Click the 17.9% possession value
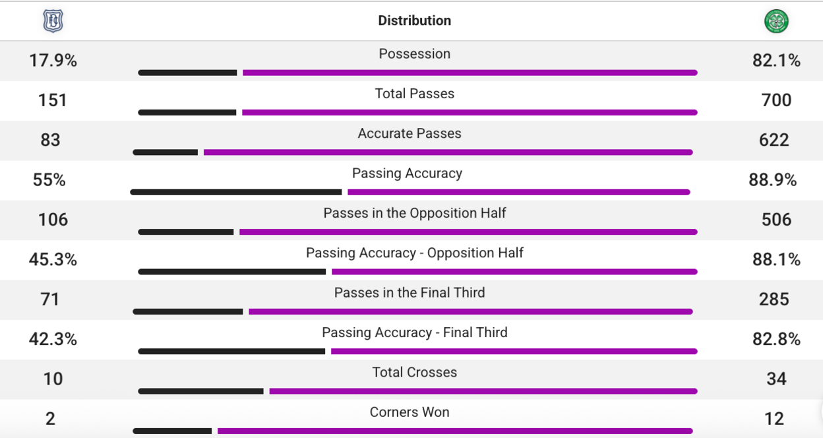The image size is (823, 438). coord(53,61)
